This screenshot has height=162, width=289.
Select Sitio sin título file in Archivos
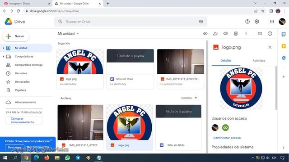178,127
